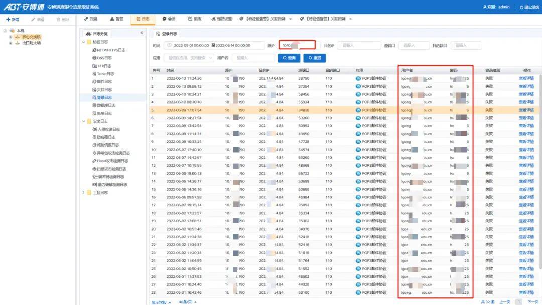Click the 目的IP input field
This screenshot has height=305, width=542.
click(359, 45)
